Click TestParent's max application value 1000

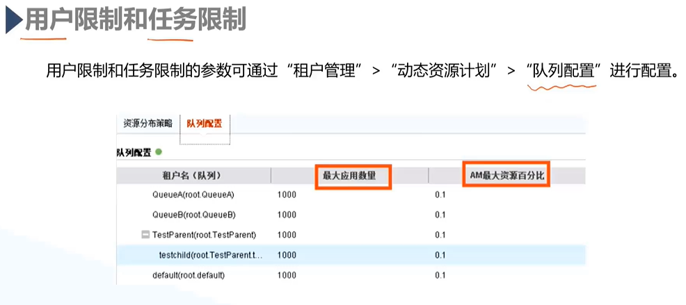(287, 235)
